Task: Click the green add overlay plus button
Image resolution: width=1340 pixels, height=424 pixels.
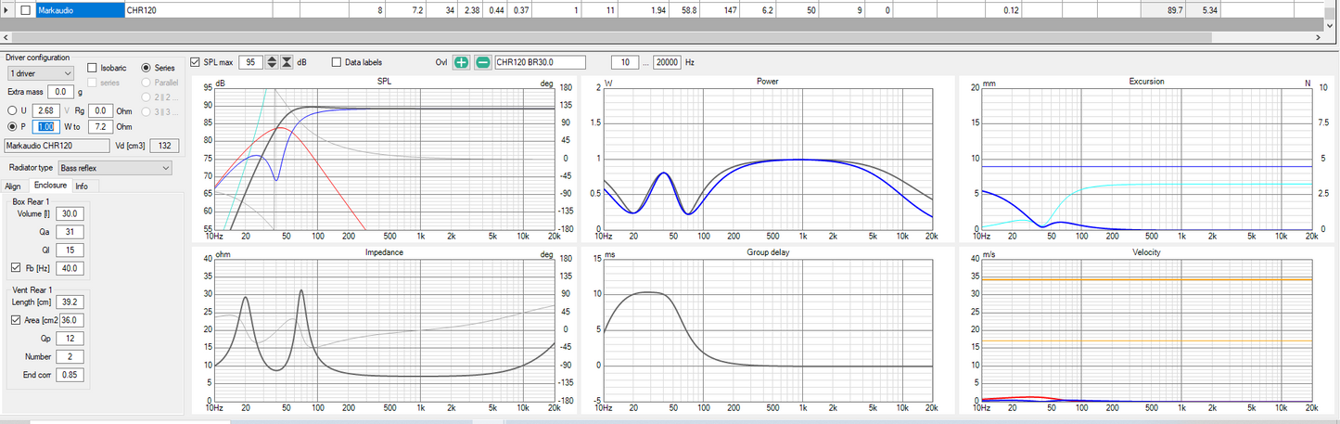Action: tap(461, 62)
